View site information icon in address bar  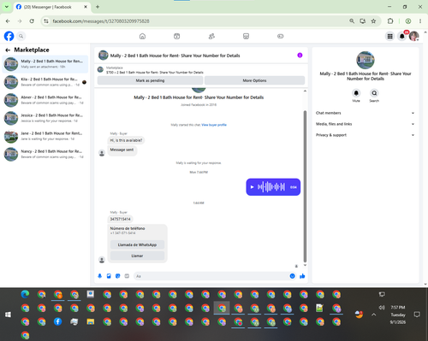tap(46, 21)
